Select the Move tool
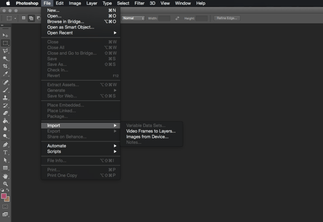This screenshot has width=323, height=222. 5,35
